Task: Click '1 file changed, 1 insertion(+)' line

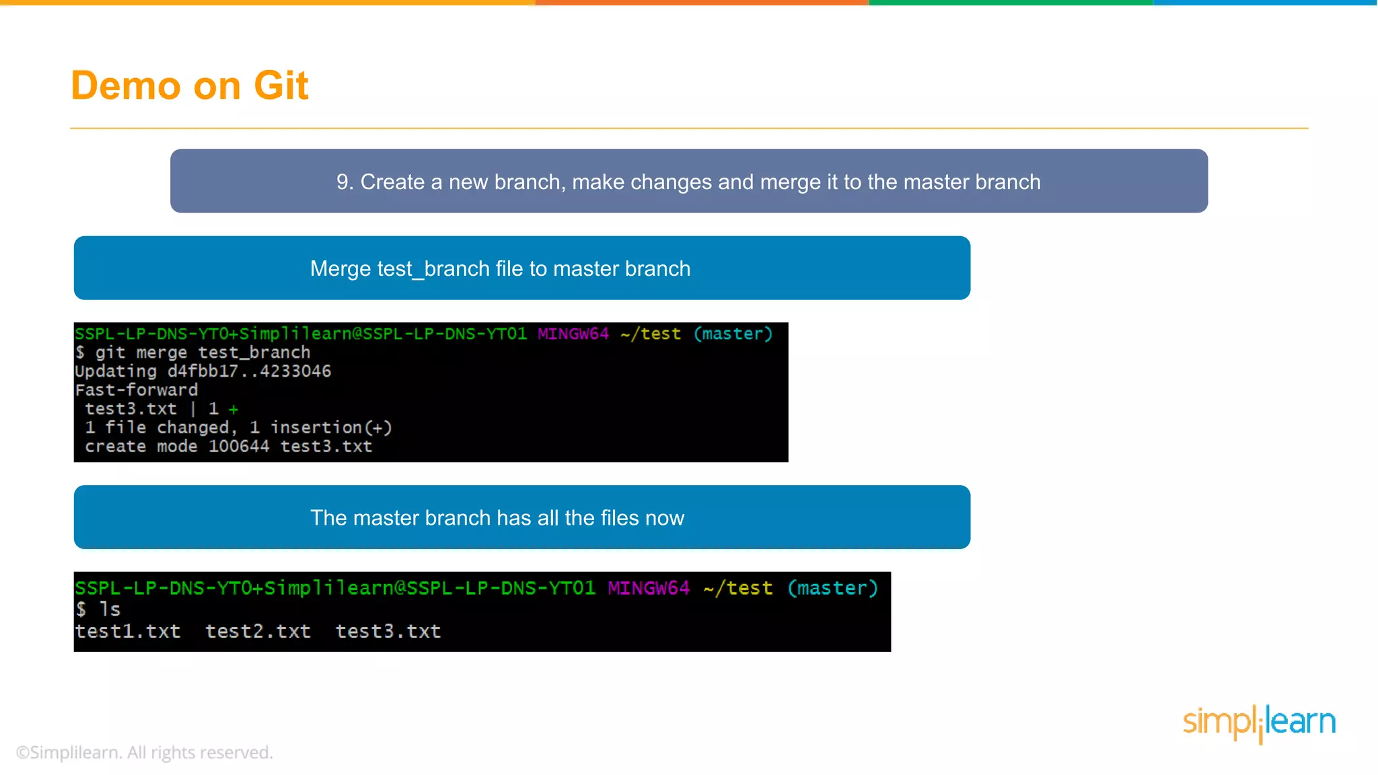Action: [x=238, y=428]
